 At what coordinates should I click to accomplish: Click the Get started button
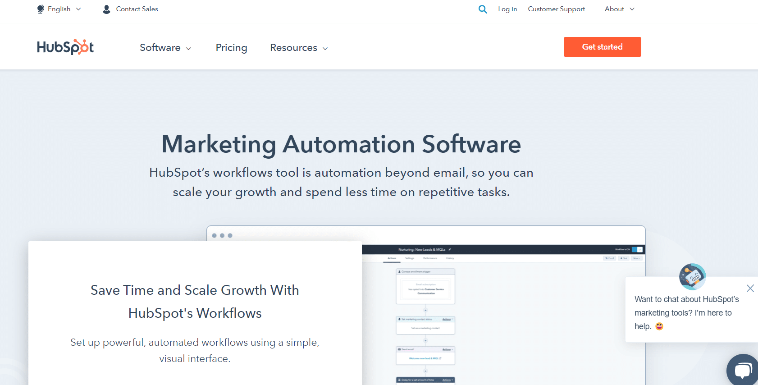[x=602, y=47]
